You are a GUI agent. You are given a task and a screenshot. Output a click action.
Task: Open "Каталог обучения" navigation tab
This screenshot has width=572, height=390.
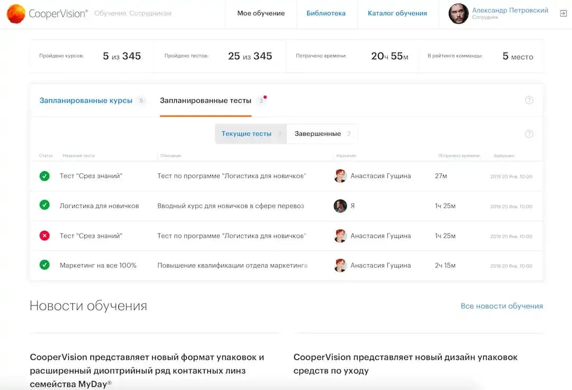click(397, 14)
